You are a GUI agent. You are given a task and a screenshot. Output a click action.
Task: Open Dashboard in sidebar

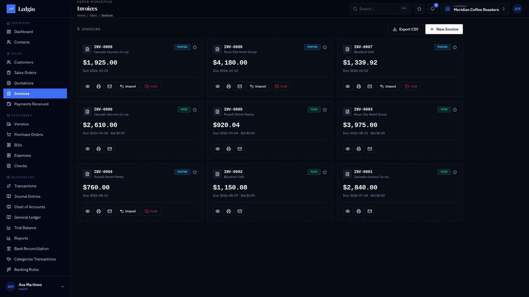(35, 32)
